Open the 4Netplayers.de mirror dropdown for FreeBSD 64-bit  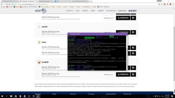[x=109, y=74]
